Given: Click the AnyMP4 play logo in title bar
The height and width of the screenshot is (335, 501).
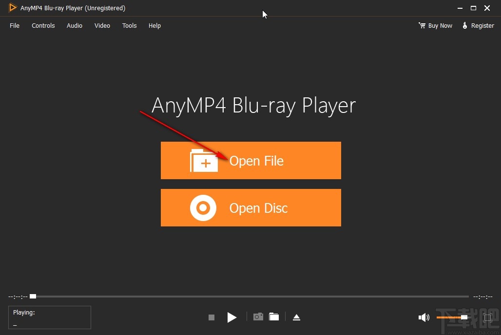Looking at the screenshot, I should tap(13, 8).
